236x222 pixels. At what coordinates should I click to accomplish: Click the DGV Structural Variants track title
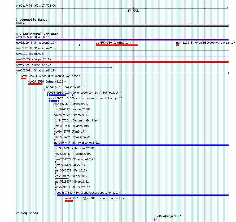point(37,34)
